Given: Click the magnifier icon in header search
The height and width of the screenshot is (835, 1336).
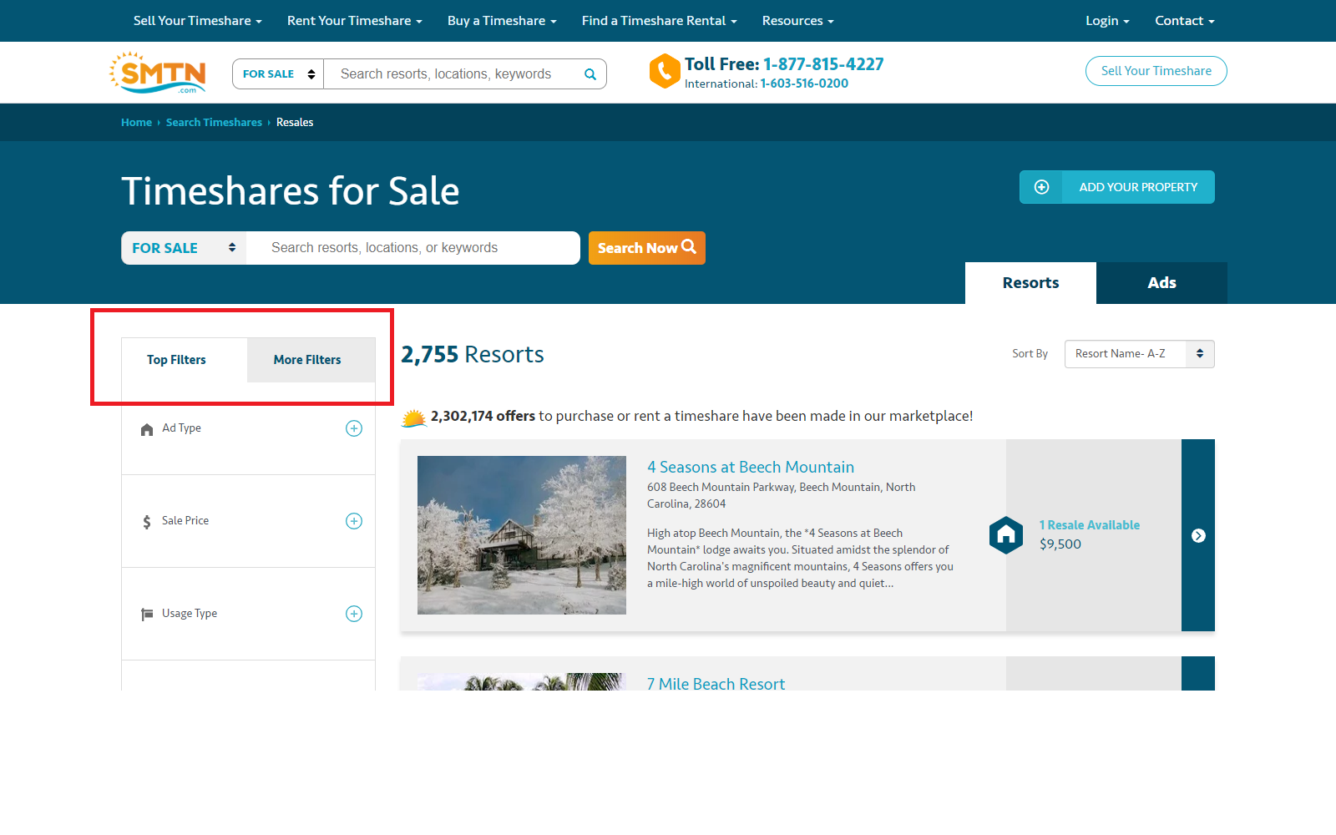Looking at the screenshot, I should click(590, 74).
